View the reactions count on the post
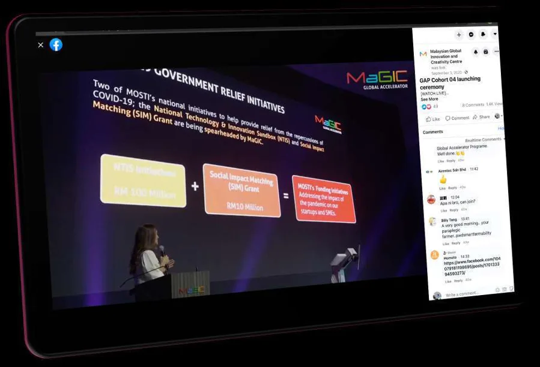The image size is (540, 367). point(430,107)
